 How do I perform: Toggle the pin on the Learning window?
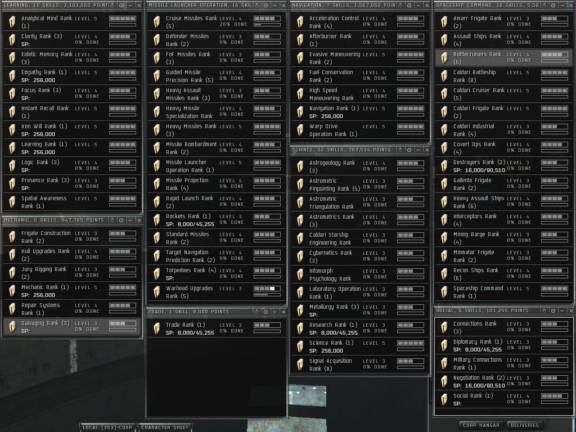coord(121,5)
